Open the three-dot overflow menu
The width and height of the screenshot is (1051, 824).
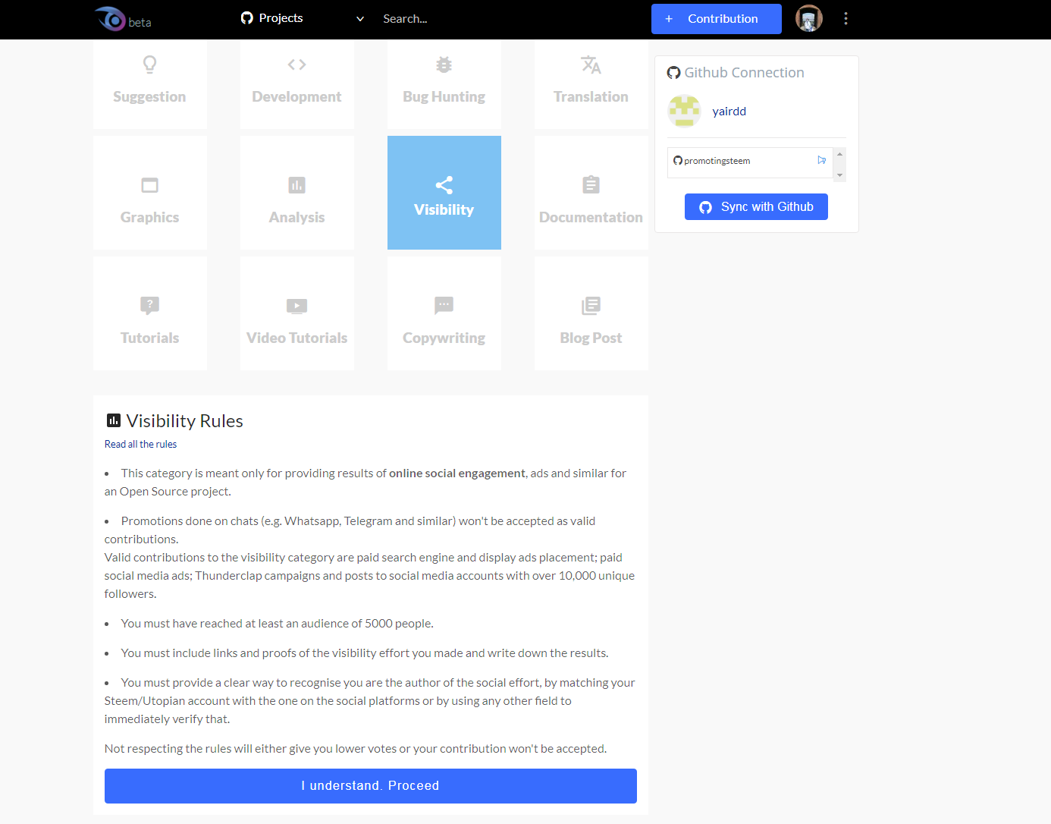tap(846, 18)
